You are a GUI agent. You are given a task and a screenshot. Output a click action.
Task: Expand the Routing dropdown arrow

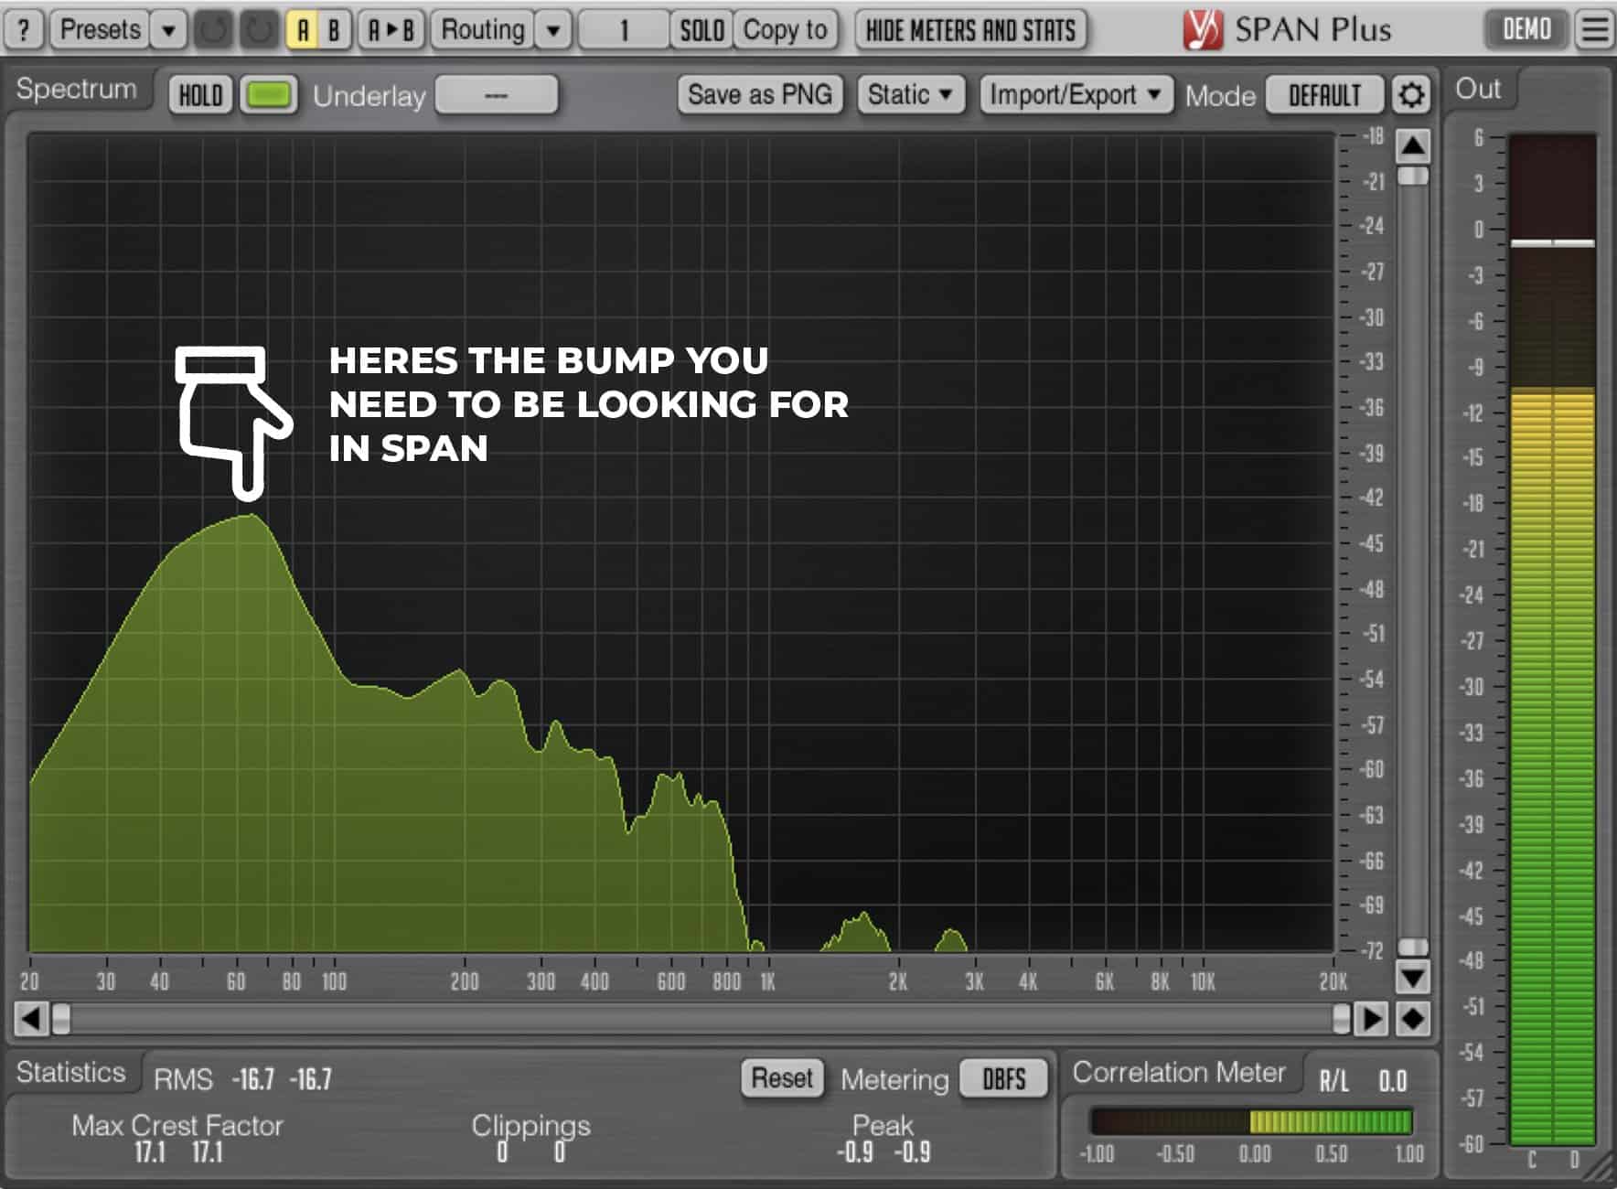tap(553, 30)
